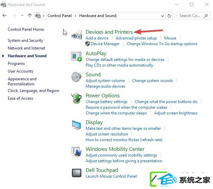Click the Display monitor icon

(77, 125)
